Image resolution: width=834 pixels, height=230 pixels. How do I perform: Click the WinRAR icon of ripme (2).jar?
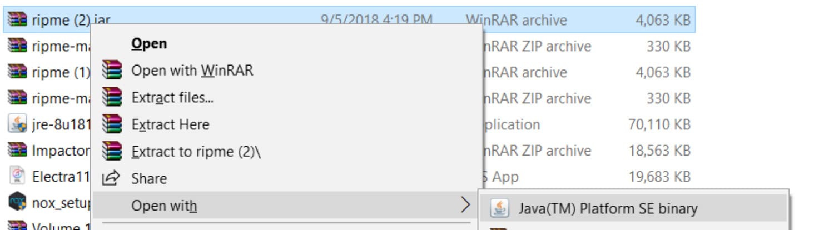tap(17, 19)
